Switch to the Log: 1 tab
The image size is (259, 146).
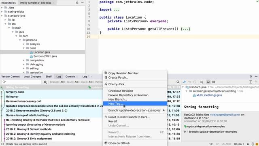click(86, 77)
